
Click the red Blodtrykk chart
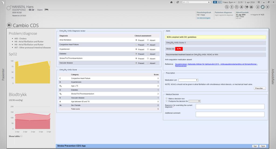click(x=33, y=121)
